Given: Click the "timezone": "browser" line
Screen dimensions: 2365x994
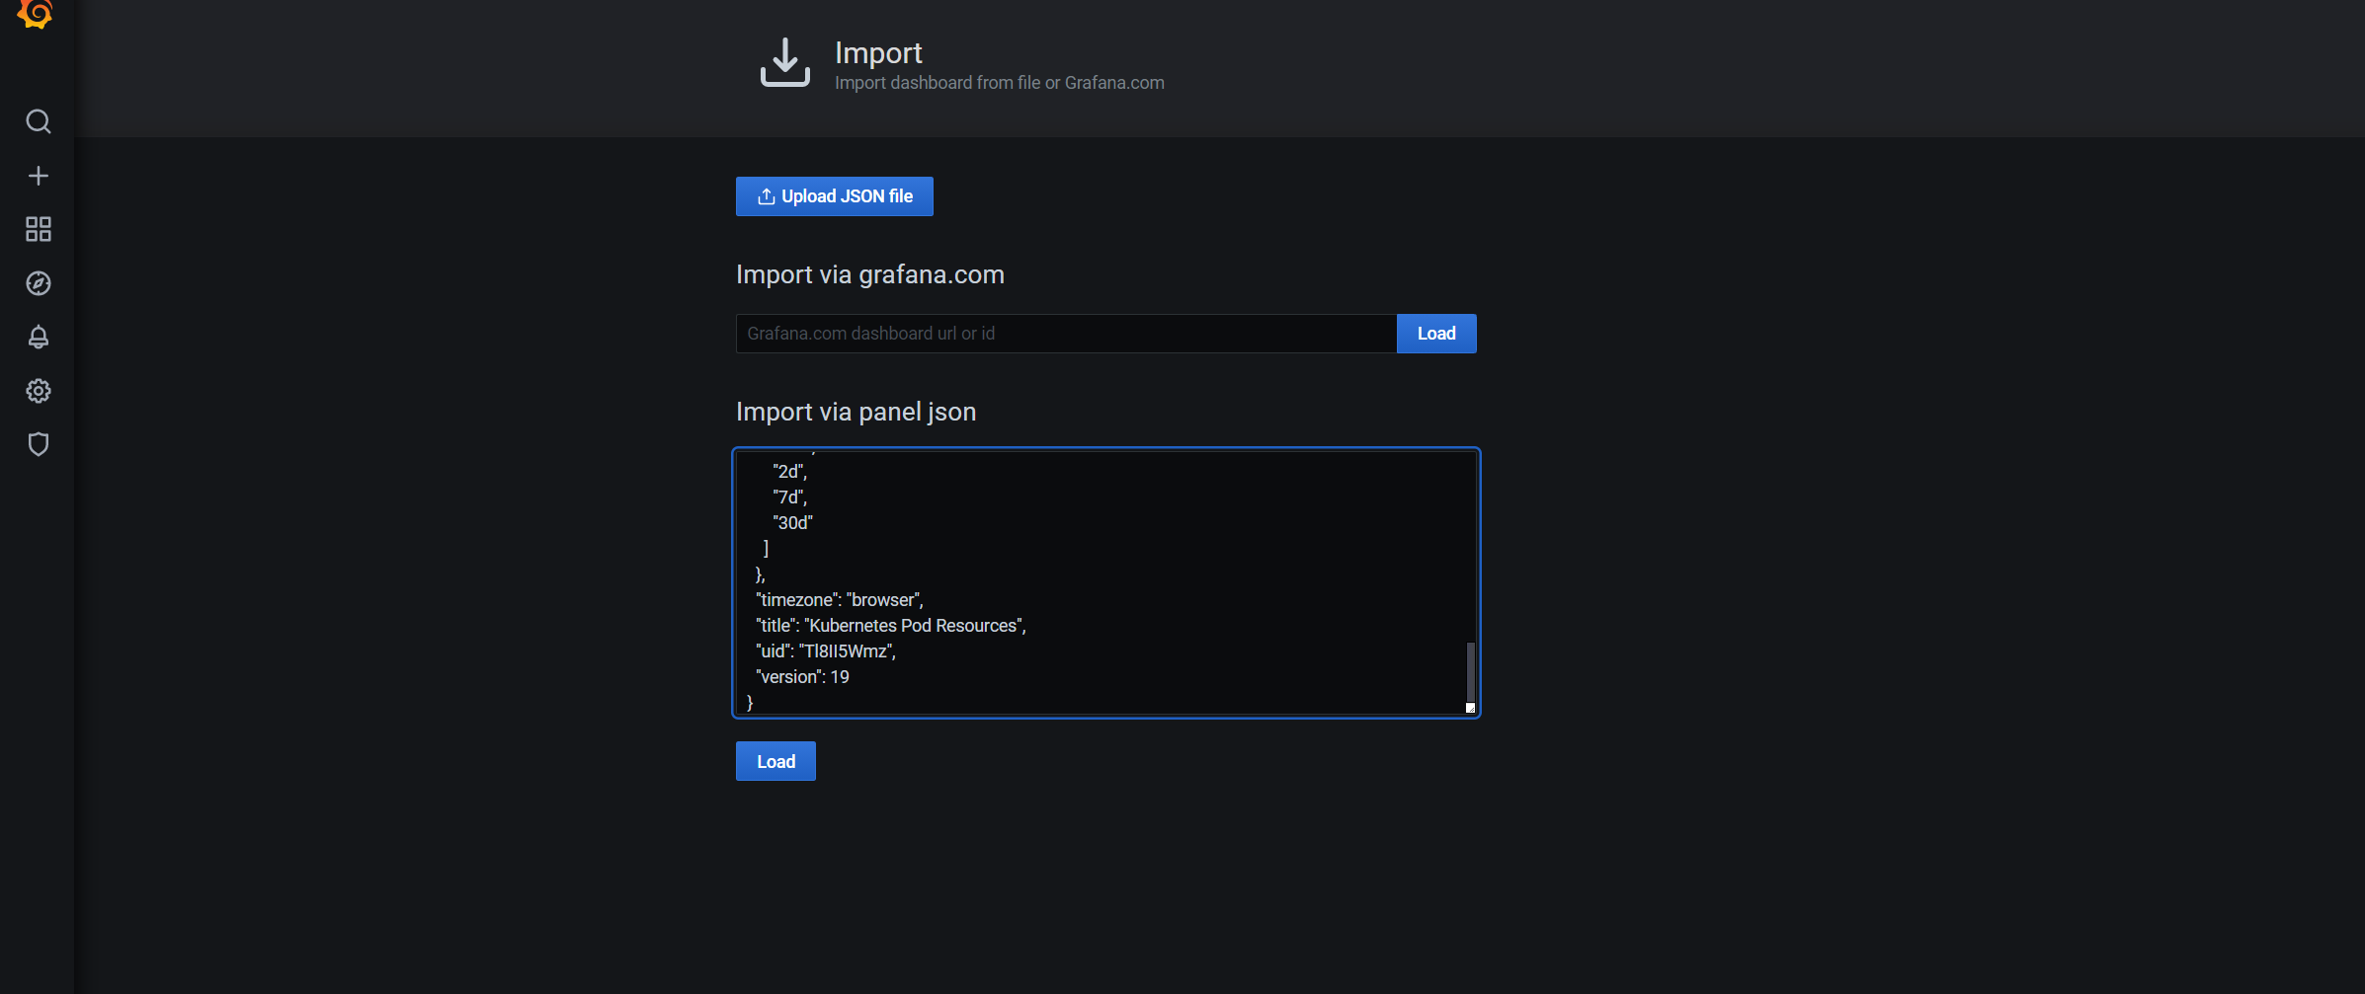Looking at the screenshot, I should (839, 600).
